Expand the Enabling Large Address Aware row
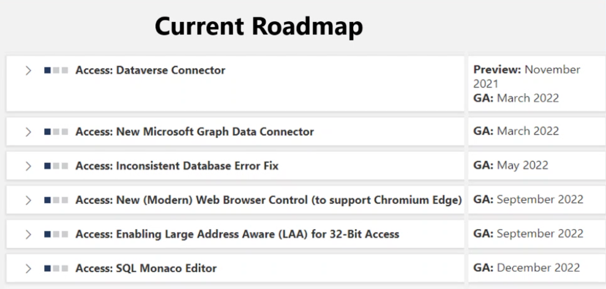Viewport: 606px width, 289px height. (28, 234)
